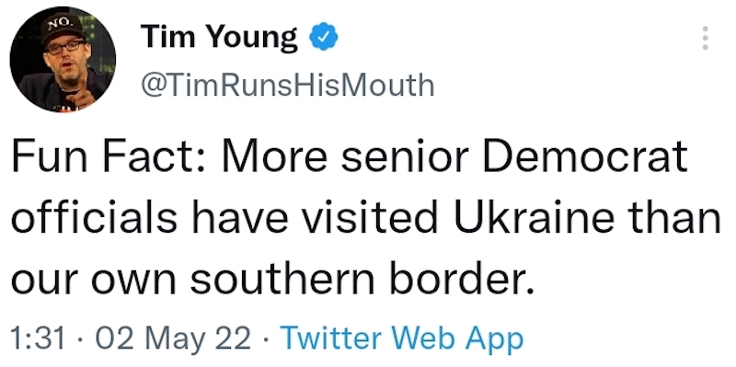Click the Twitter Web App source link
The width and height of the screenshot is (736, 367).
[404, 339]
